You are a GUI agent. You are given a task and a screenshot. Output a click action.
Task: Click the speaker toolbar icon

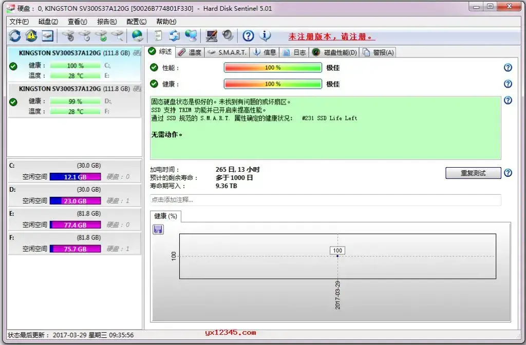(228, 35)
